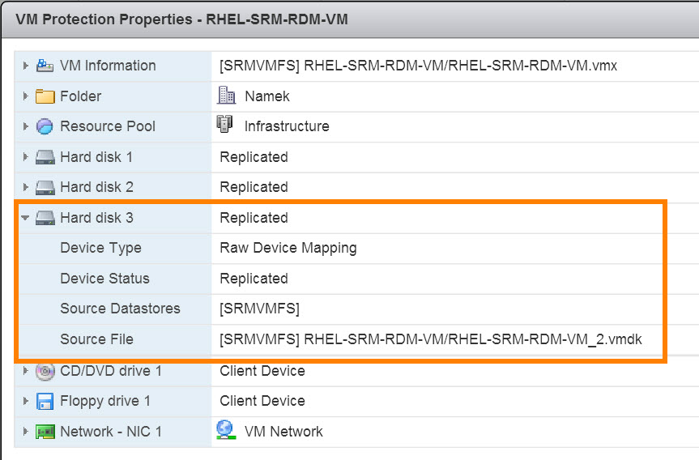Expand Network - NIC 1 details
This screenshot has width=699, height=460.
25,432
